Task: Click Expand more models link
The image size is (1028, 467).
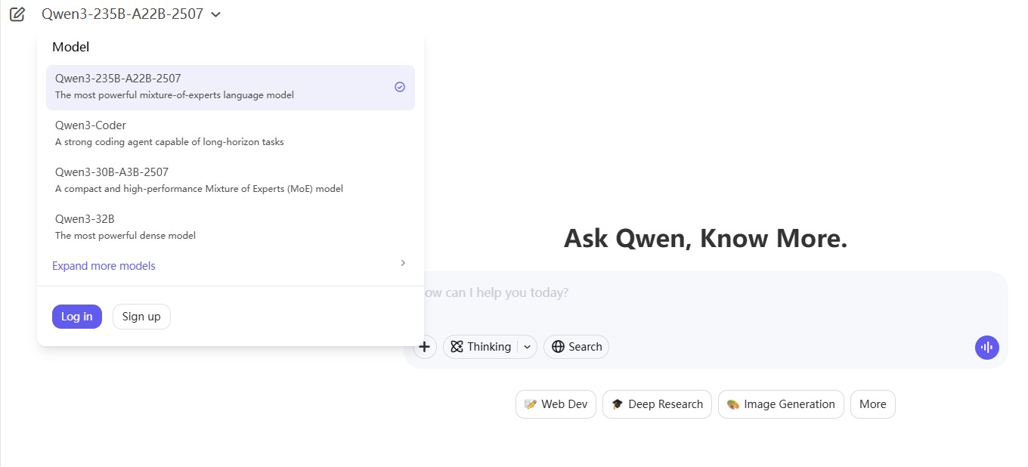Action: pyautogui.click(x=104, y=266)
